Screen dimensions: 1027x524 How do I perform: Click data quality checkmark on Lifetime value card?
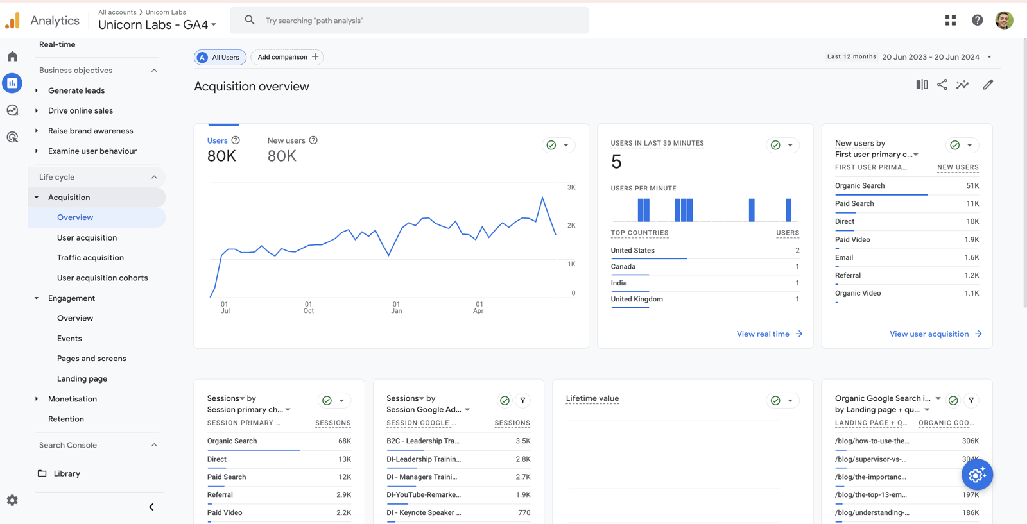point(775,400)
